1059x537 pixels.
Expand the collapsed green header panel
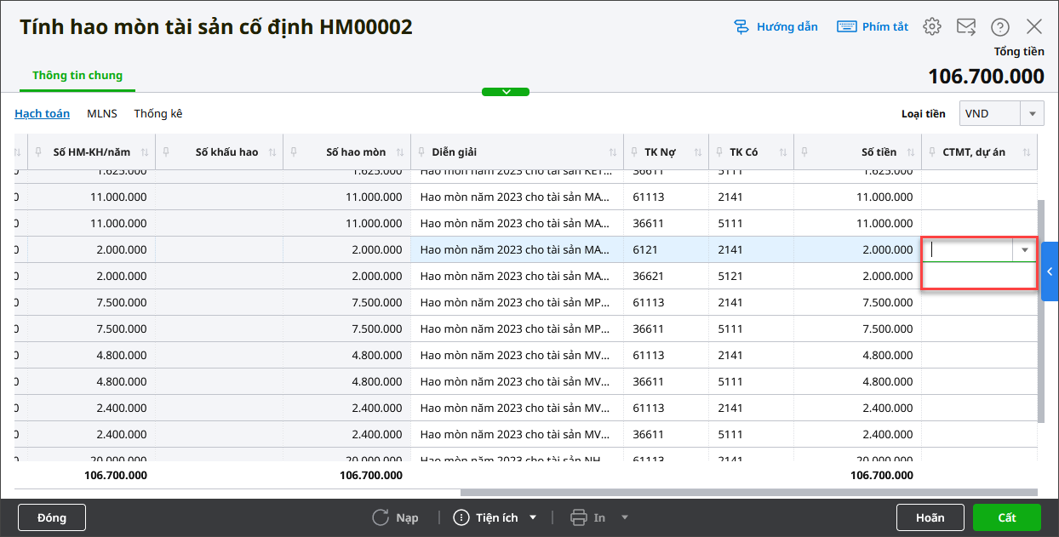click(506, 92)
